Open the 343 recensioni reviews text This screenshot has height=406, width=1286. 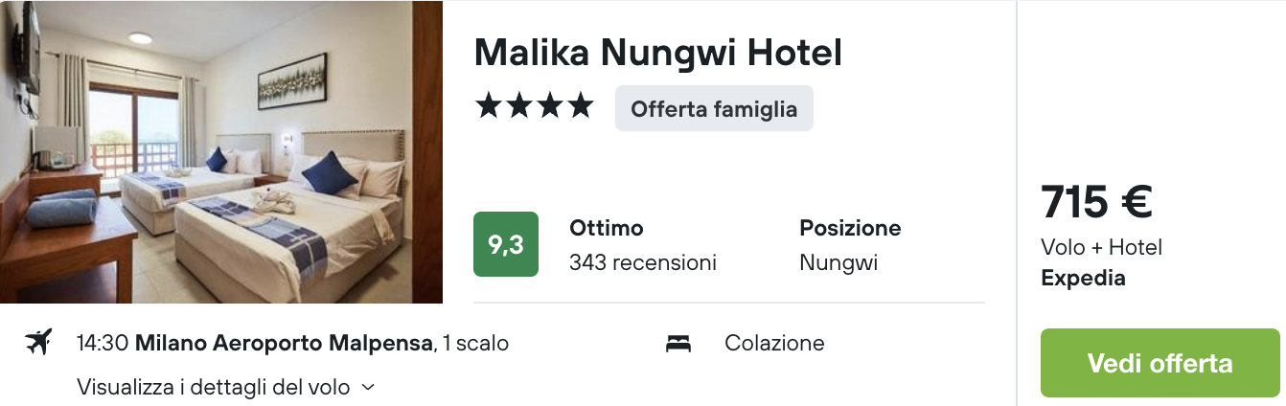642,262
